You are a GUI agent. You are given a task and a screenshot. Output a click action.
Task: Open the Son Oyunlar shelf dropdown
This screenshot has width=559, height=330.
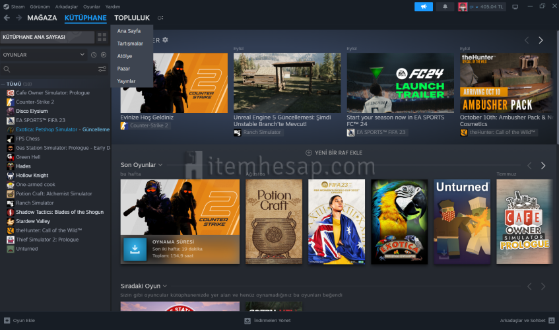tap(160, 165)
